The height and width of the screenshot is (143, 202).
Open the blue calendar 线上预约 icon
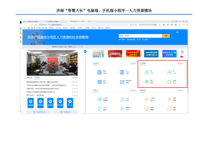click(100, 82)
